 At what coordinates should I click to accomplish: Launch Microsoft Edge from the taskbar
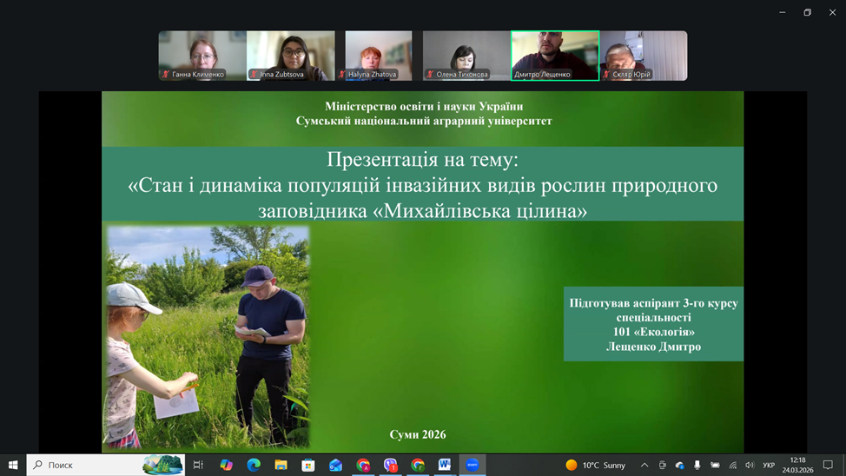pos(254,465)
